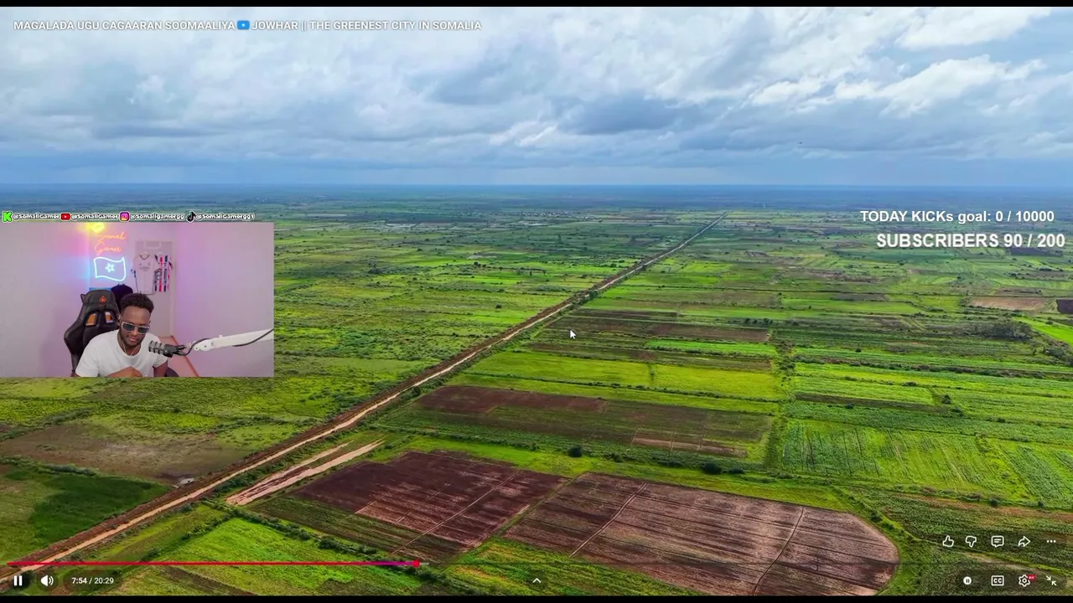Open the video title link at top

pos(247,25)
